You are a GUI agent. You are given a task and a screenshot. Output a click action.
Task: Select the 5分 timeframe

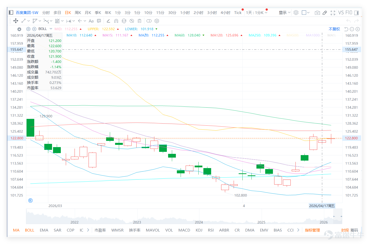click(137, 13)
